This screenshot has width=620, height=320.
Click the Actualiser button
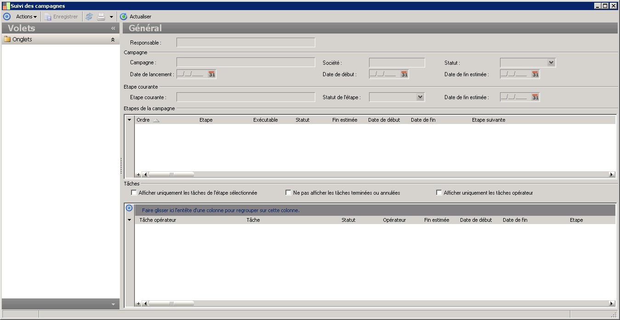[136, 17]
